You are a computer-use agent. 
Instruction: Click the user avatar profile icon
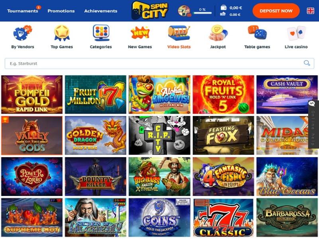point(184,11)
